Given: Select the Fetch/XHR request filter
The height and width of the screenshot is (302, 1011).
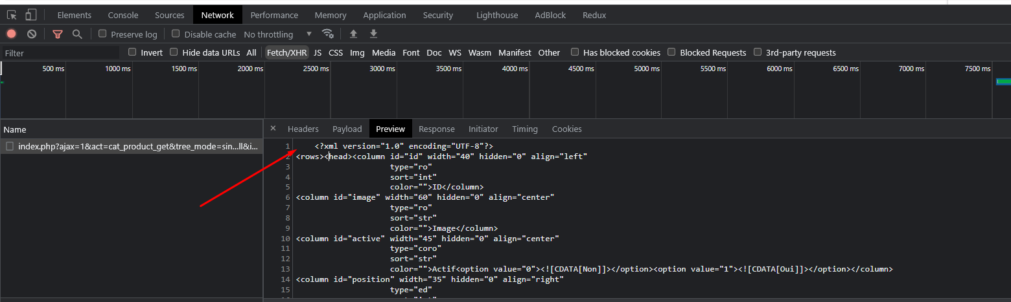Looking at the screenshot, I should click(286, 52).
